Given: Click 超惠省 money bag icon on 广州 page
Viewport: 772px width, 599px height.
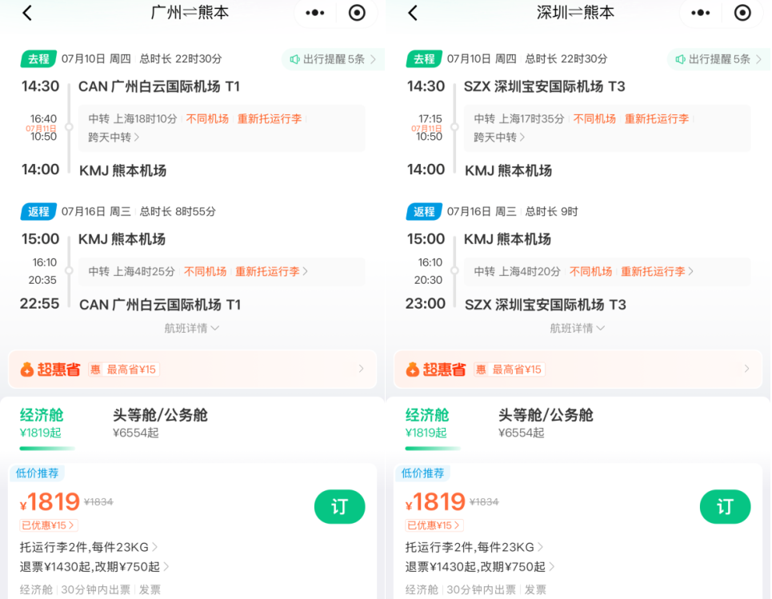Looking at the screenshot, I should click(x=27, y=369).
